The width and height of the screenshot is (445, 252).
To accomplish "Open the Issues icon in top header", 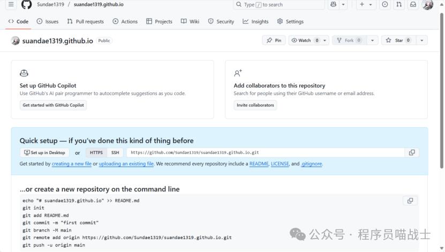I will pyautogui.click(x=384, y=4).
